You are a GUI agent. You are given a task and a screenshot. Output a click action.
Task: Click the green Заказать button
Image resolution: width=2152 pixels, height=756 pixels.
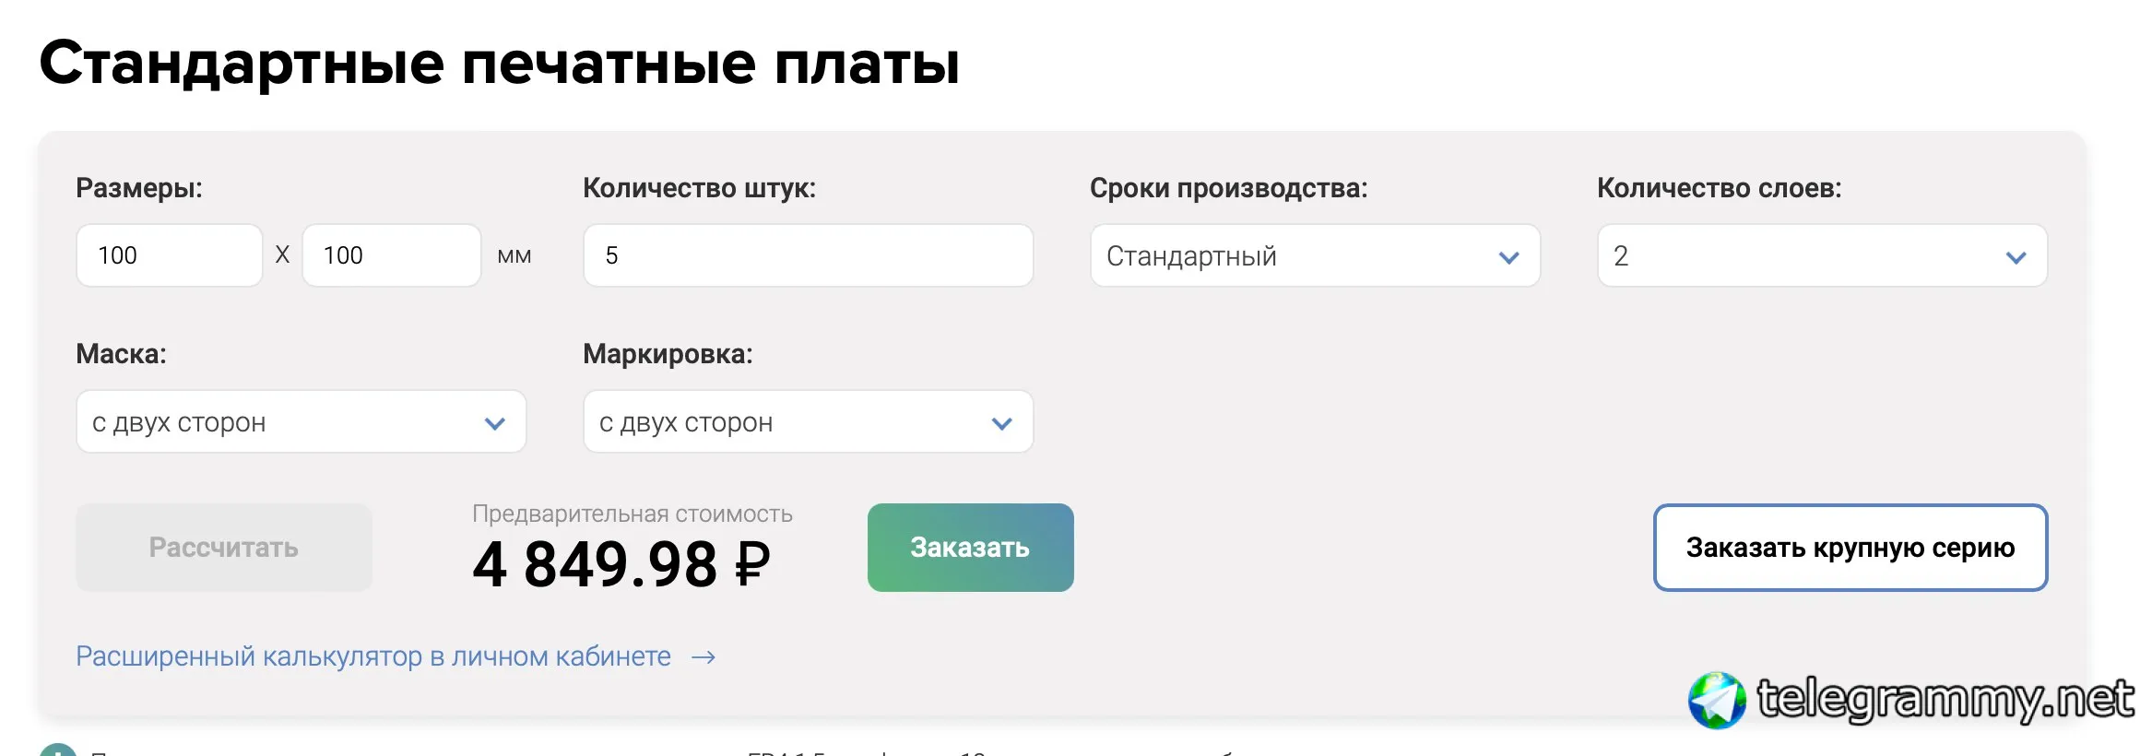pos(970,548)
